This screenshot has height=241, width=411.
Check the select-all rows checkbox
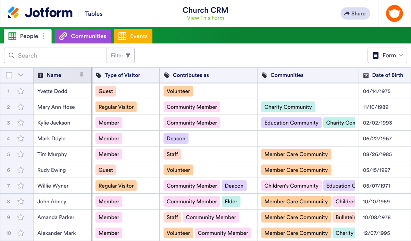9,75
